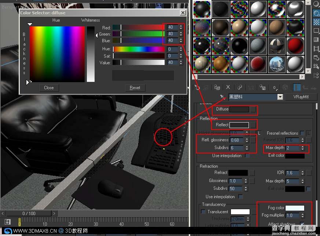Click the Reset button in Color Selector
Viewport: 320px width, 236px height.
coord(135,88)
